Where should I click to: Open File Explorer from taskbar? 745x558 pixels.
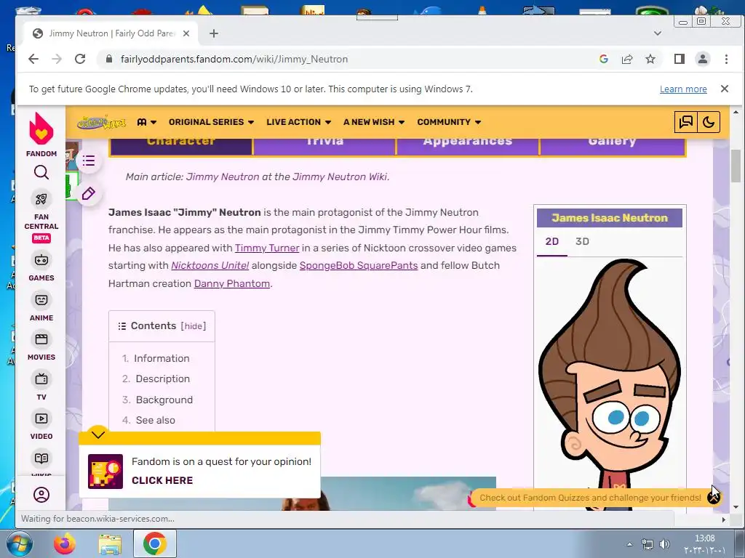tap(110, 543)
